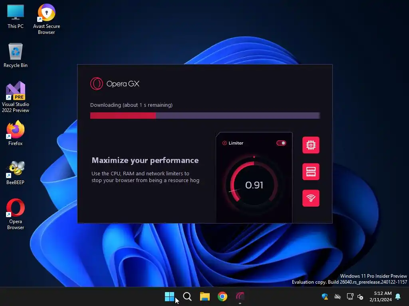Launch BeeBEEP desktop shortcut
Viewport: 409px width, 306px height.
tap(16, 173)
